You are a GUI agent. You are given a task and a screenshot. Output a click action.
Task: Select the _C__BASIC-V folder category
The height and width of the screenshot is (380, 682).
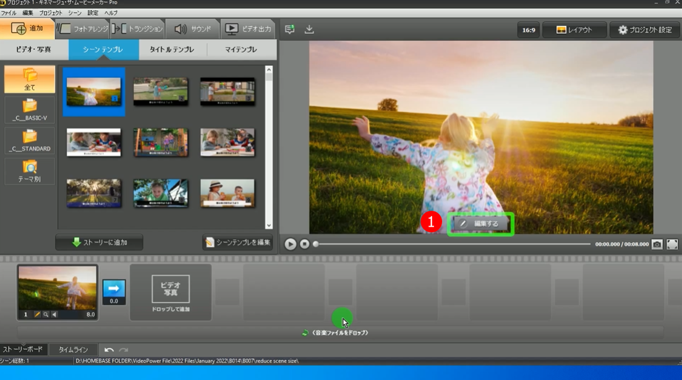(30, 109)
